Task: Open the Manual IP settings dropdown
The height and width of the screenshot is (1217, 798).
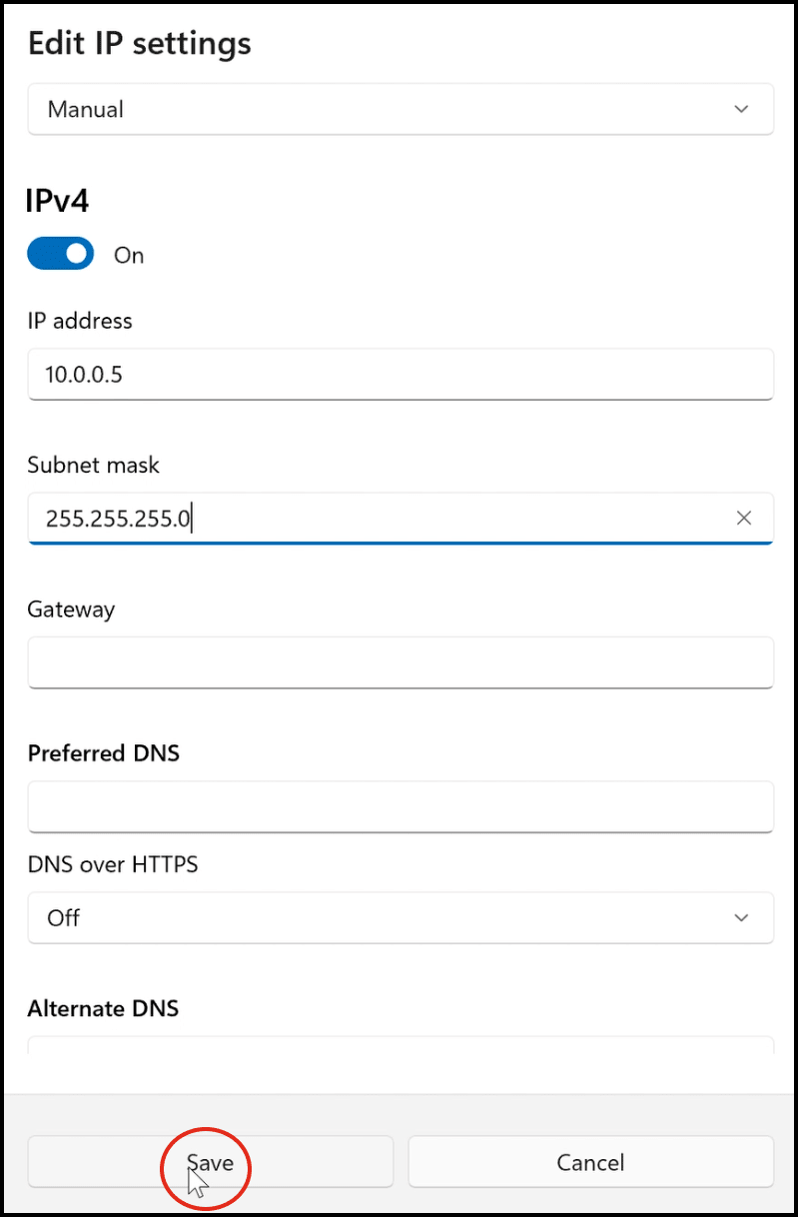Action: (399, 109)
